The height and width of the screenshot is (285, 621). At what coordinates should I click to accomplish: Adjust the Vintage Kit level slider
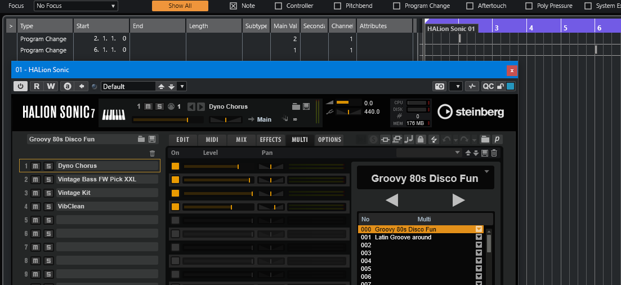coord(218,193)
